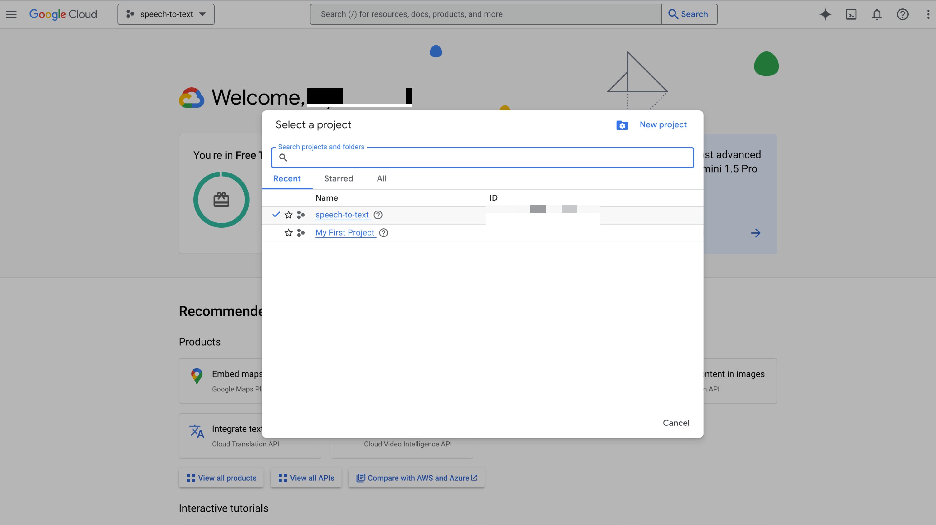Click the New project link
Screen dimensions: 936x525
[663, 124]
